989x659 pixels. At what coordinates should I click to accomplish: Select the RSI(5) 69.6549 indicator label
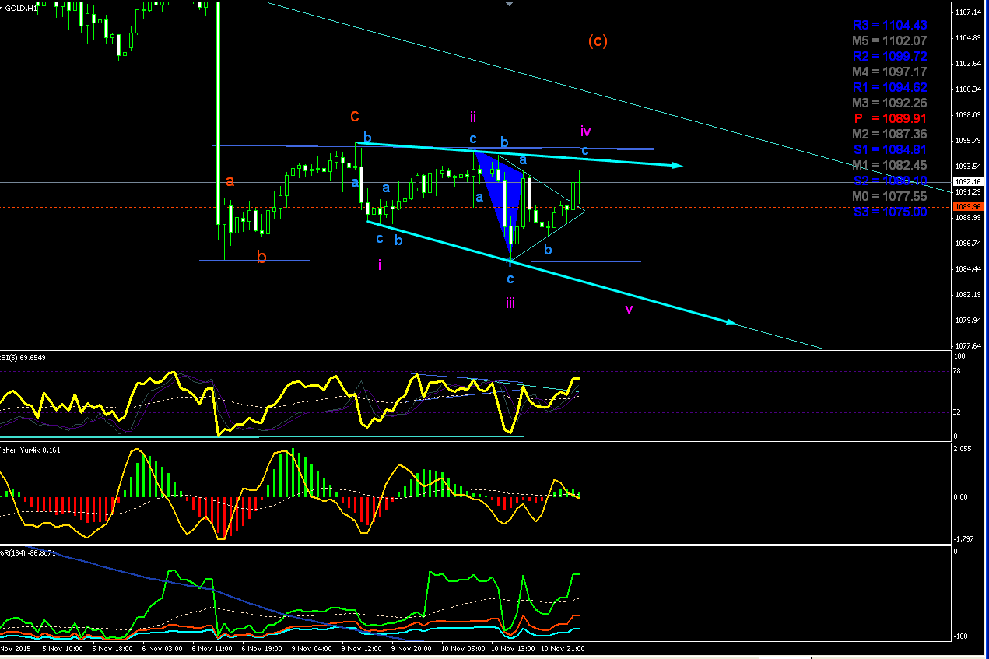[23, 358]
